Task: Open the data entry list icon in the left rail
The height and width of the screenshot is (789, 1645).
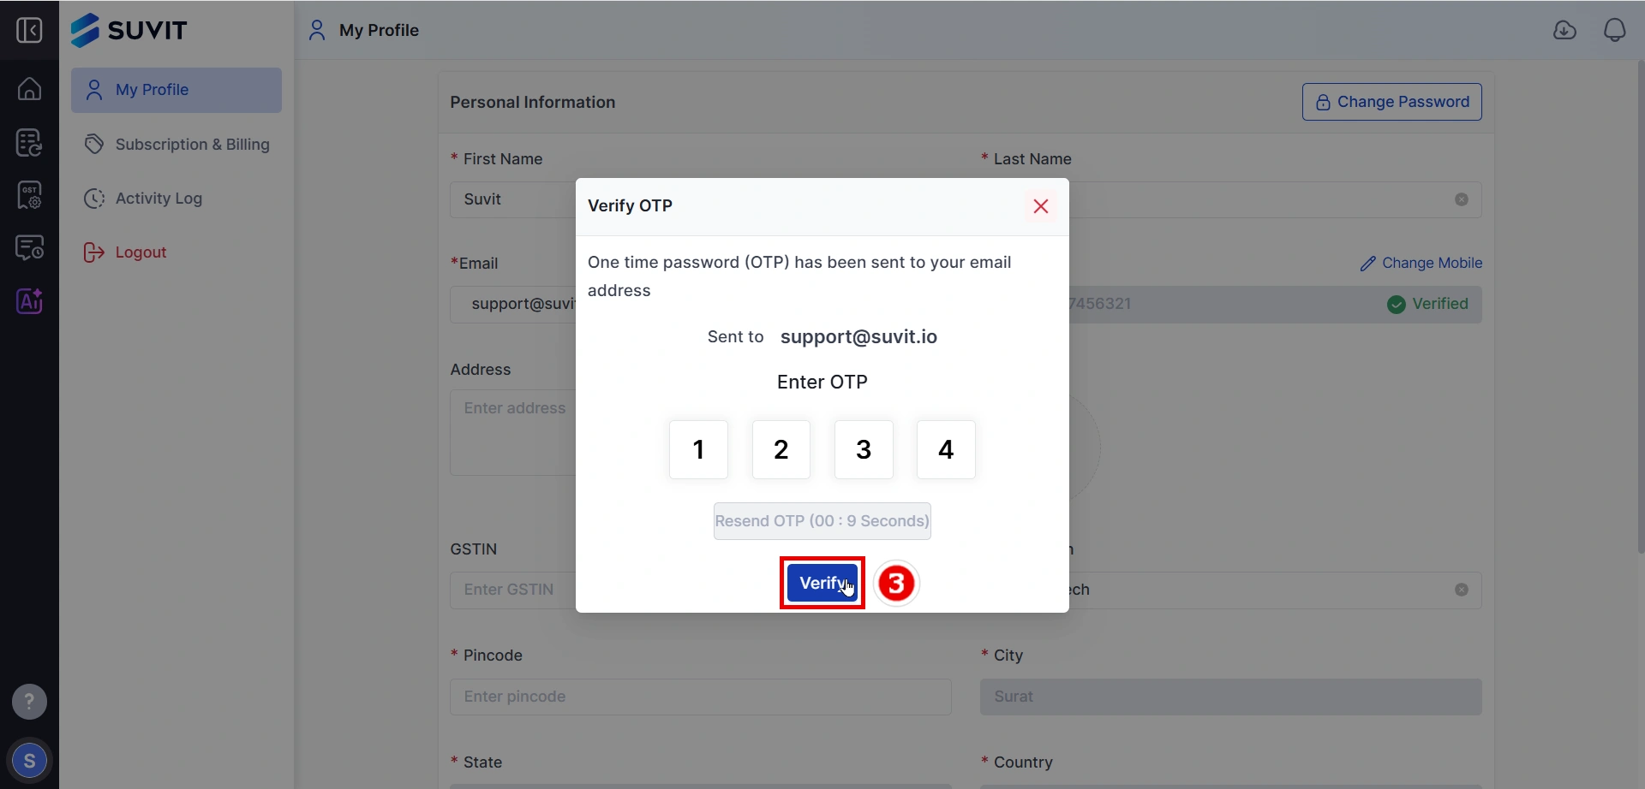Action: point(29,142)
